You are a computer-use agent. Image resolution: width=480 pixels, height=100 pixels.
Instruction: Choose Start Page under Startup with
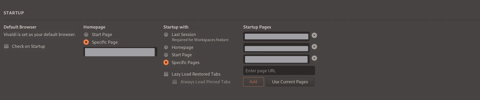point(166,55)
